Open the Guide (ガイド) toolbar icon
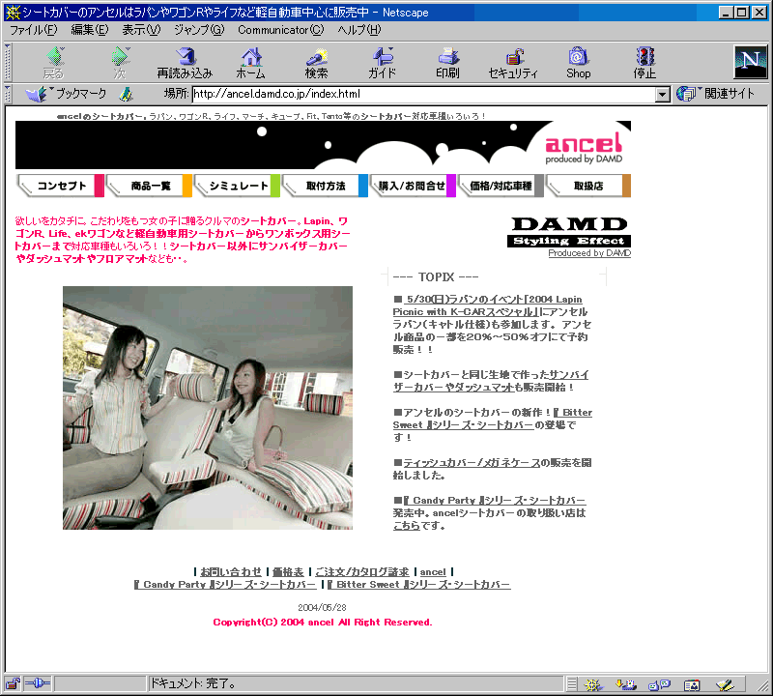Image resolution: width=773 pixels, height=696 pixels. pyautogui.click(x=382, y=63)
